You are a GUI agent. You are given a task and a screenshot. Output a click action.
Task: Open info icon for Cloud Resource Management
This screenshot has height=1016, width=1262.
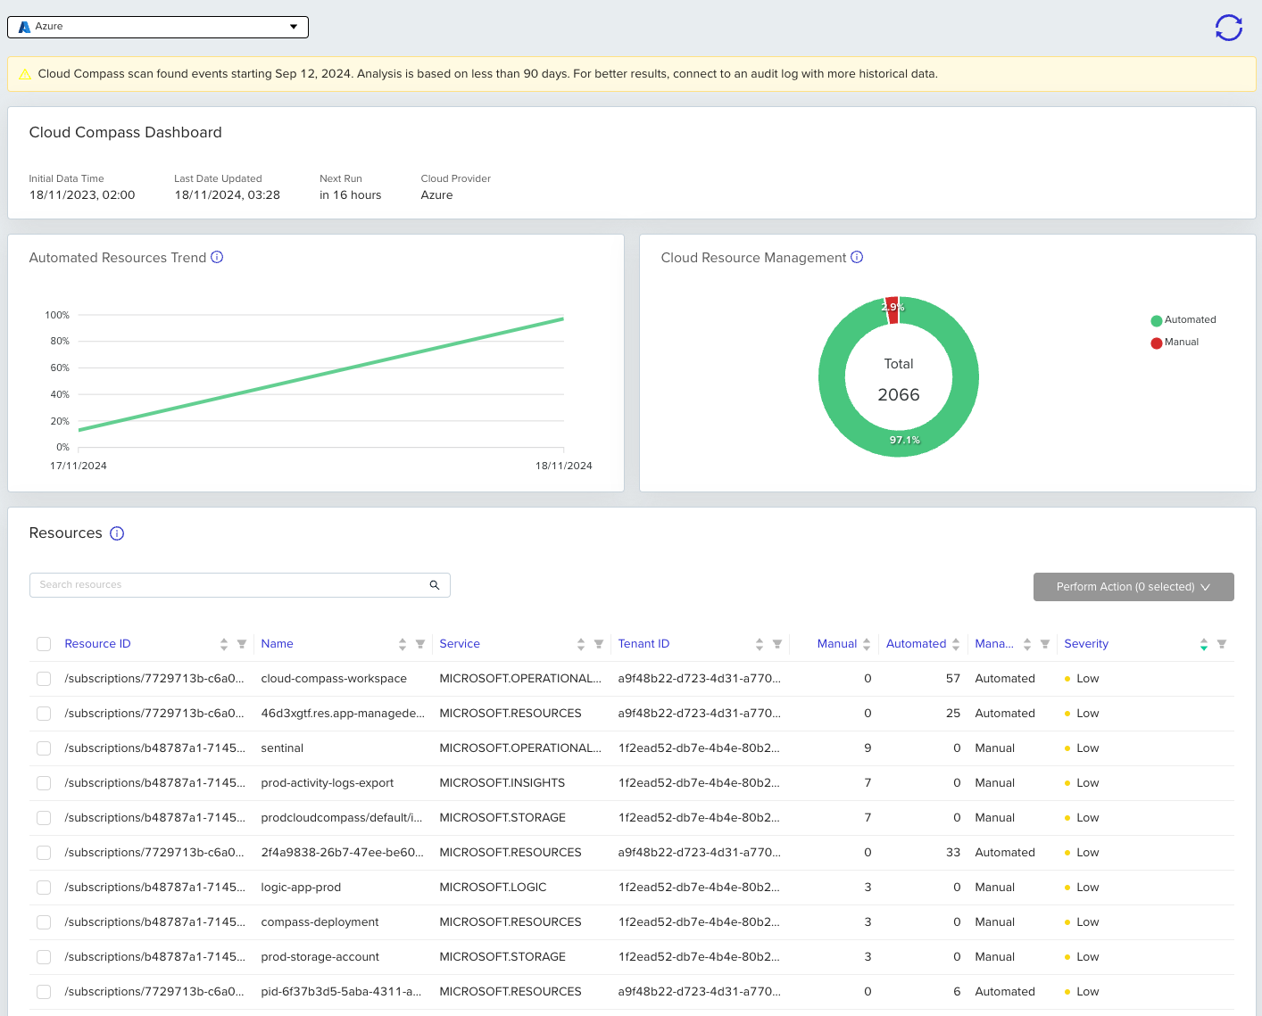pyautogui.click(x=857, y=257)
